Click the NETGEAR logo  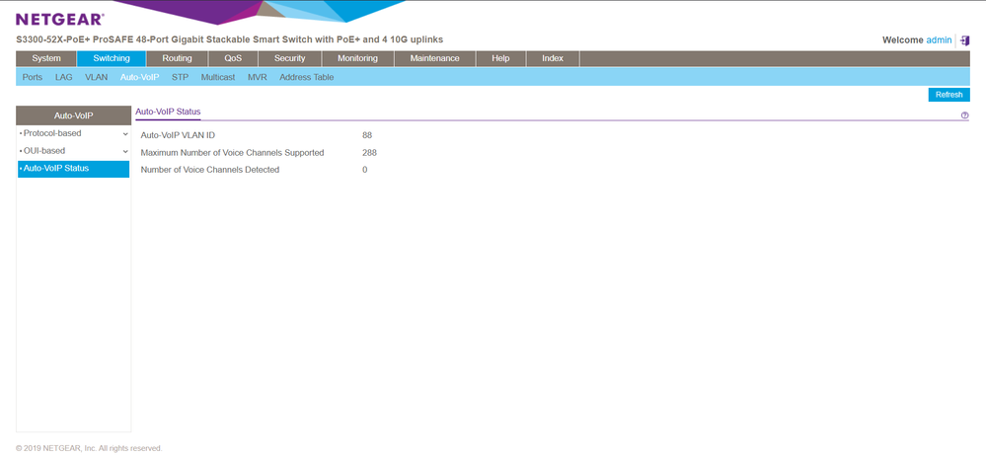pos(60,19)
